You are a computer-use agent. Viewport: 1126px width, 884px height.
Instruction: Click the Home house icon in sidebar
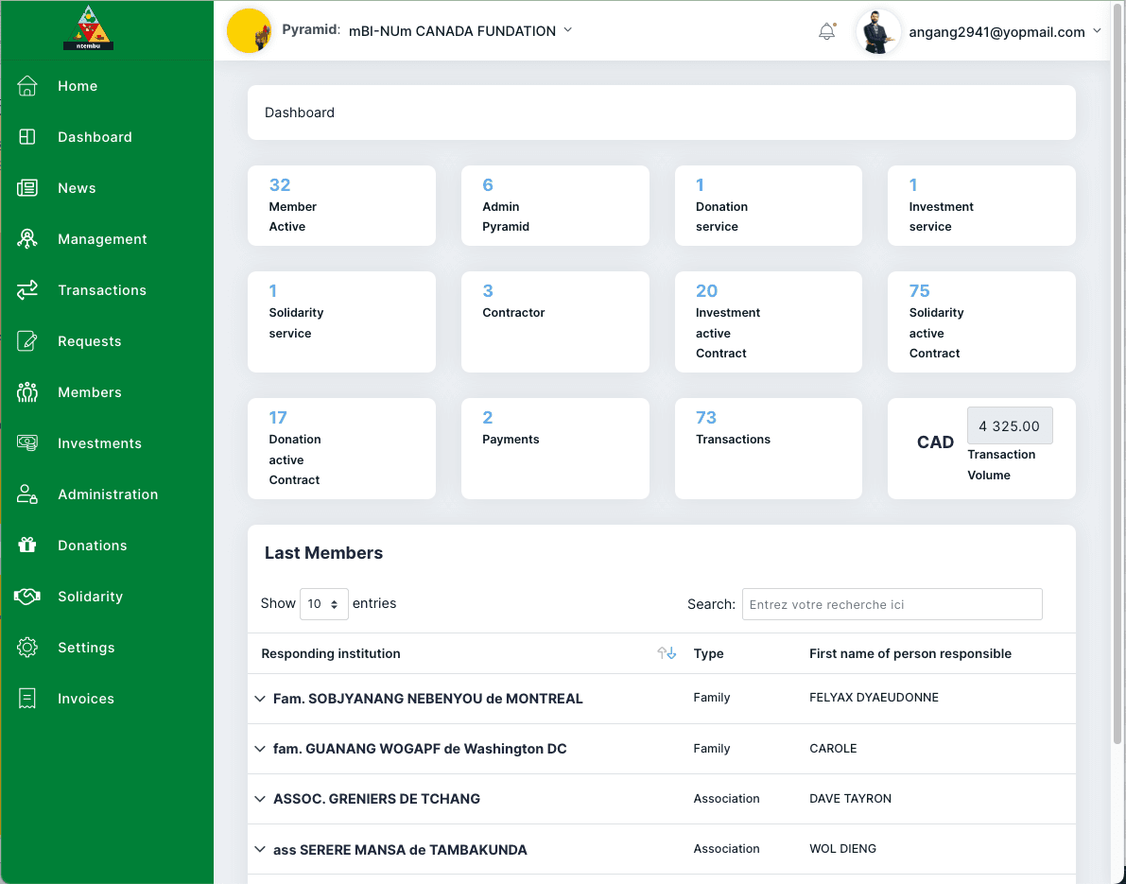pos(27,86)
